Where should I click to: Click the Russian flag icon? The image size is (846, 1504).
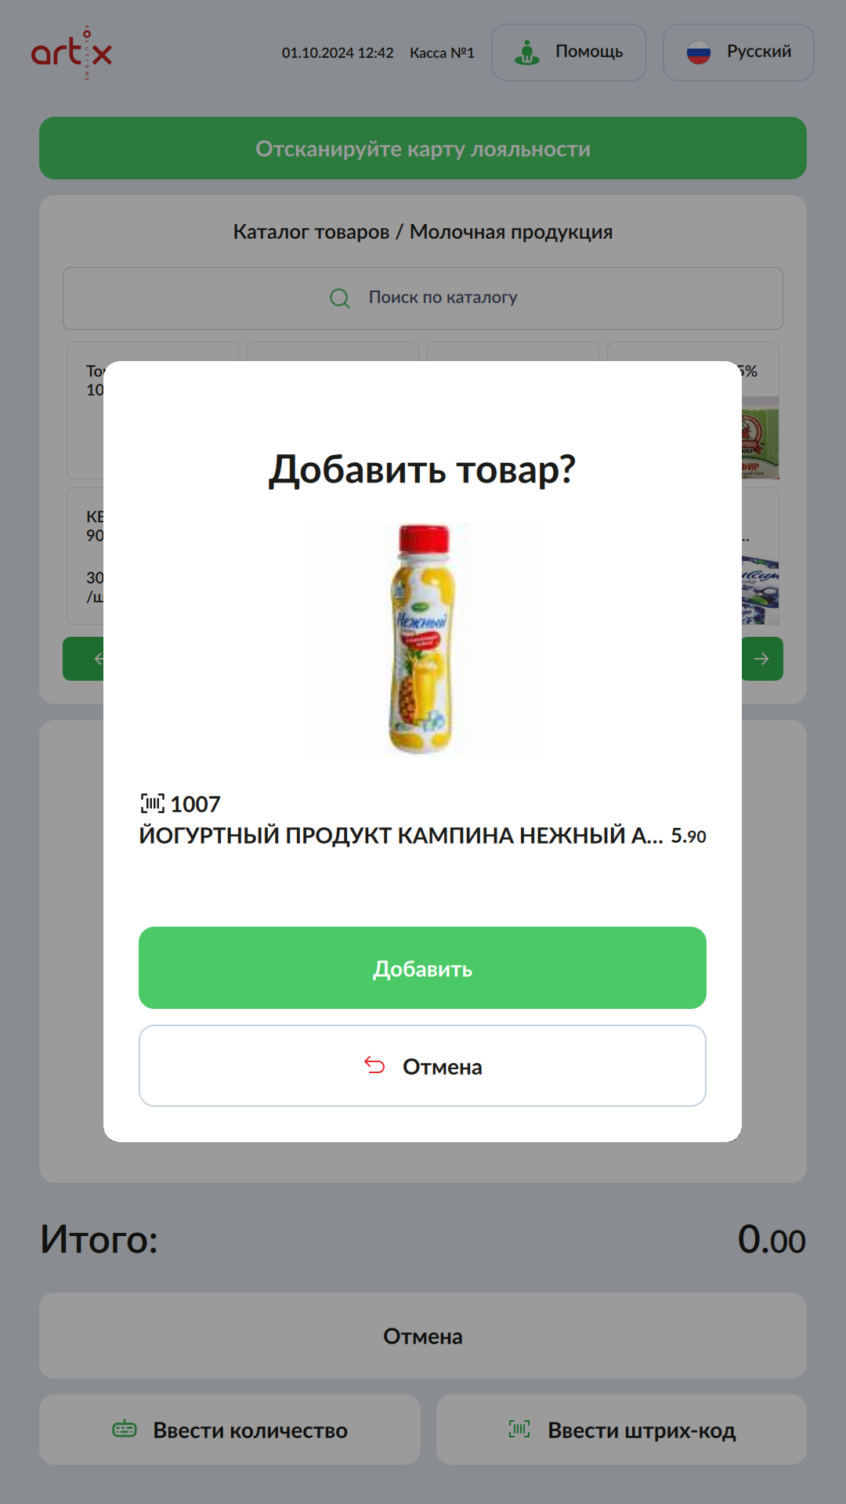(698, 52)
